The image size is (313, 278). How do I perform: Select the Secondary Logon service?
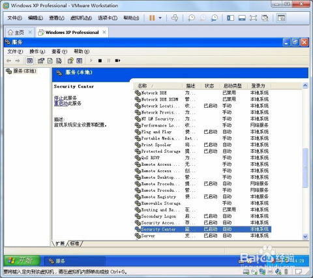coord(202,216)
